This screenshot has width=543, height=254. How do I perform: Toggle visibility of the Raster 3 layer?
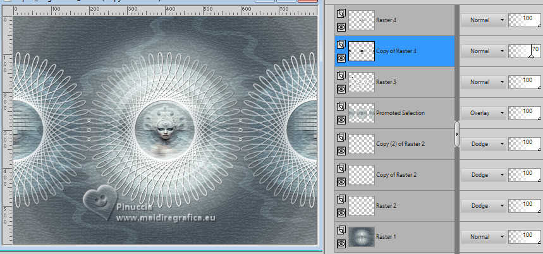point(341,89)
